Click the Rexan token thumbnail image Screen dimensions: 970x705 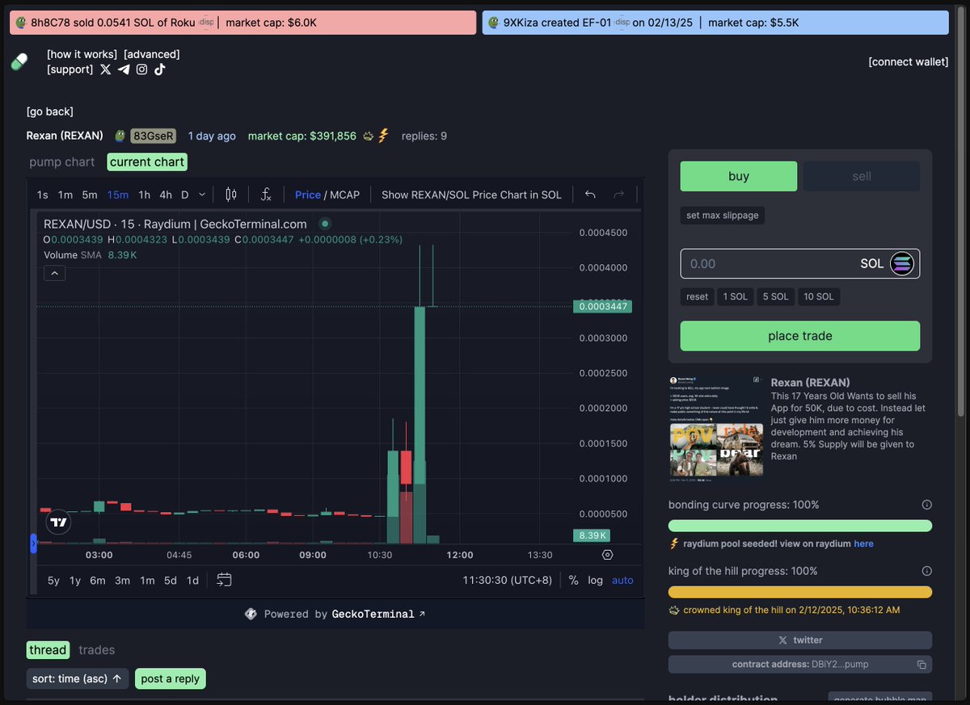(x=716, y=428)
